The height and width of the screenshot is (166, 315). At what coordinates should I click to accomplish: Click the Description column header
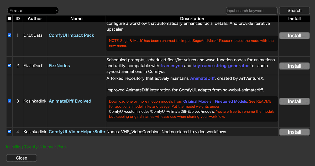(192, 19)
